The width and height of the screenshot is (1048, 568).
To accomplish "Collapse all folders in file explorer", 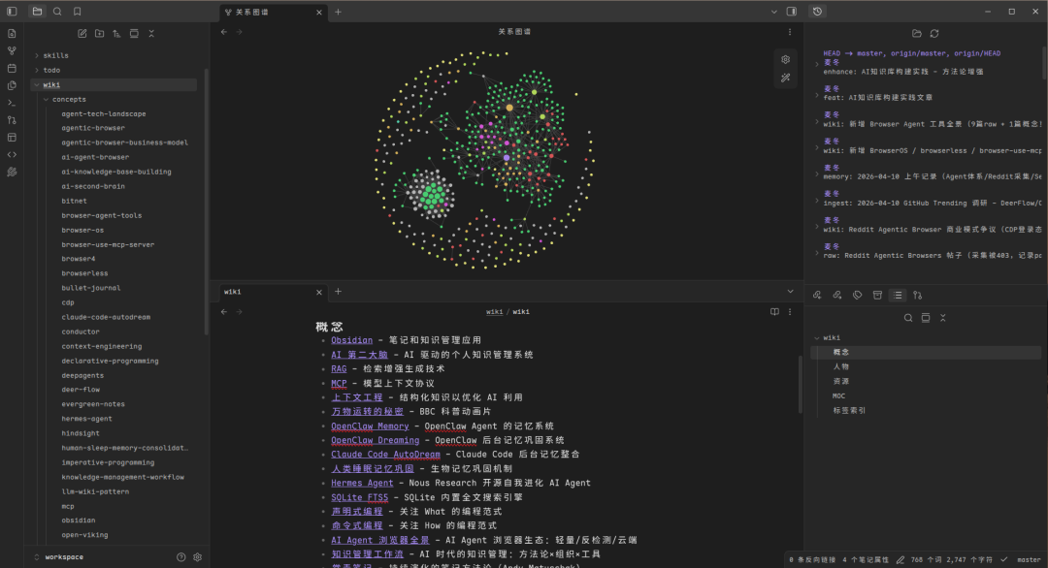I will coord(151,33).
